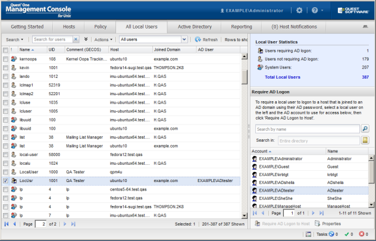Click the AD account search magnifier icon
The image size is (376, 241).
pyautogui.click(x=365, y=129)
